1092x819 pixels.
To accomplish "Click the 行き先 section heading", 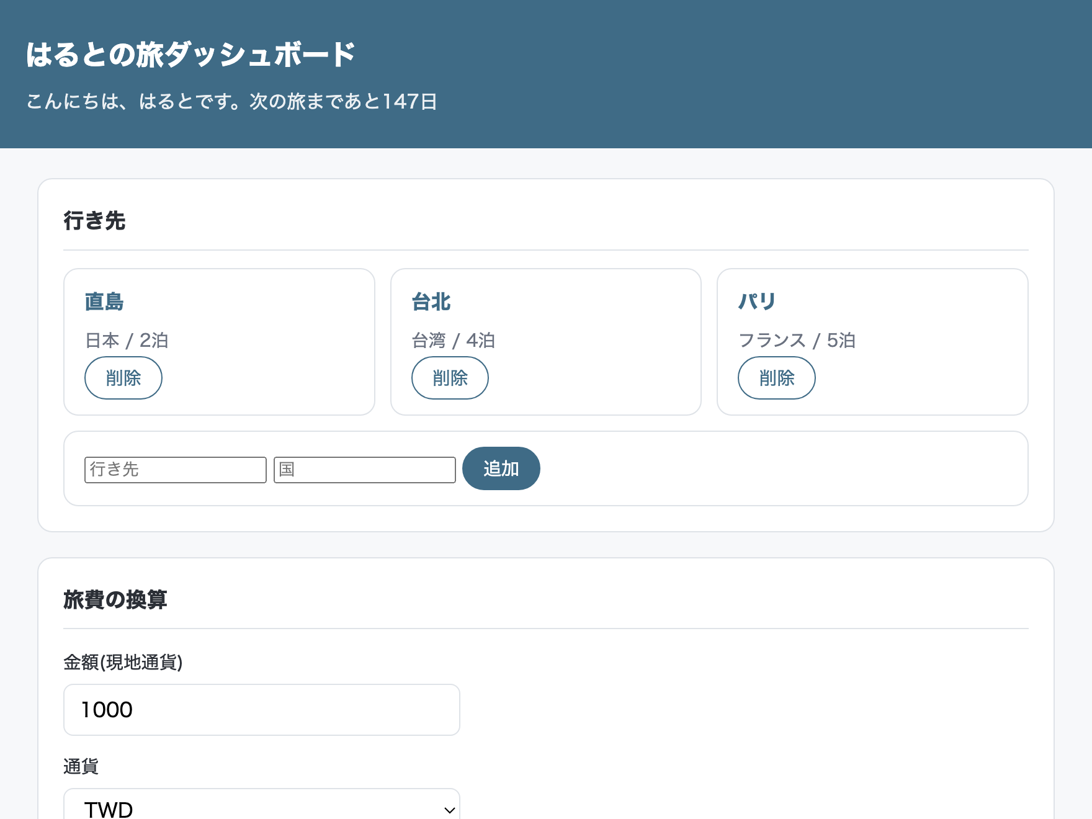I will click(94, 220).
